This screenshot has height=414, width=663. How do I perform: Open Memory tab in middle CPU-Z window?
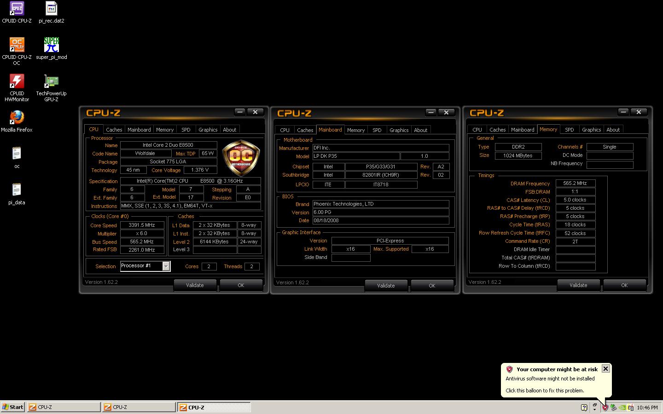(356, 130)
